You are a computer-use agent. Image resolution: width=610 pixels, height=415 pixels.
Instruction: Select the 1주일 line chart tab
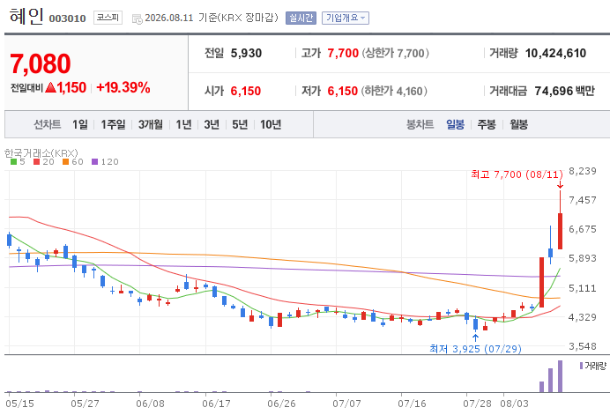point(113,124)
